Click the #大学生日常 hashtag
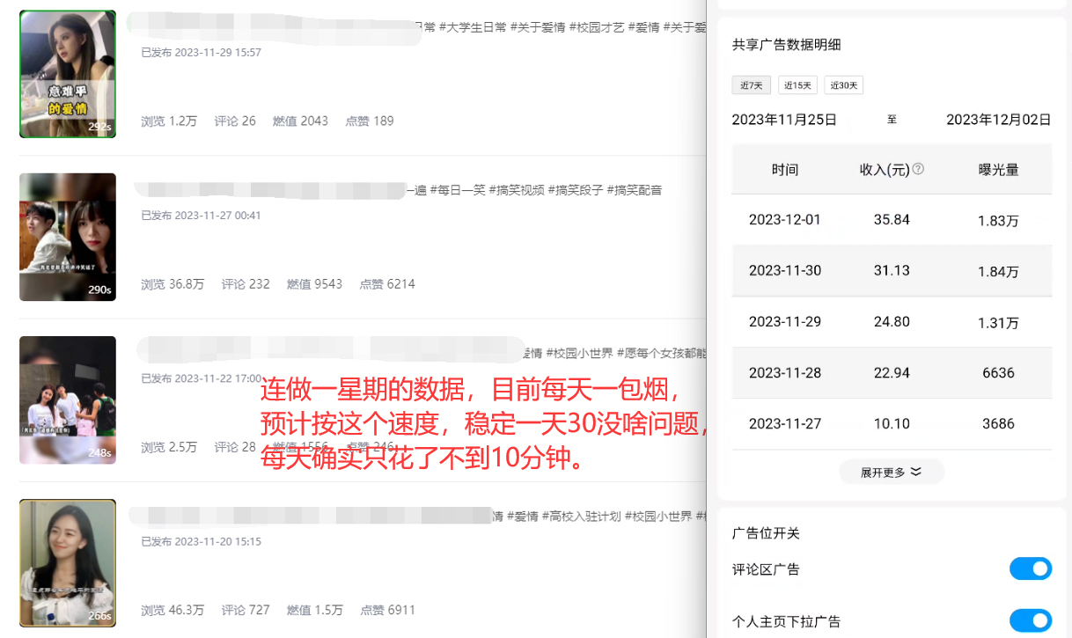The image size is (1072, 638). [473, 27]
